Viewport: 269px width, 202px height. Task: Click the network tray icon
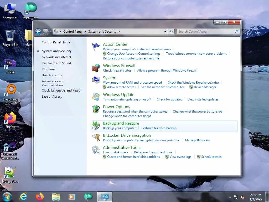(x=236, y=197)
